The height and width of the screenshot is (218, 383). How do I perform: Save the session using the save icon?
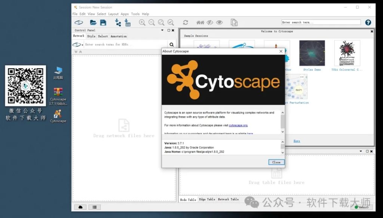coord(103,22)
